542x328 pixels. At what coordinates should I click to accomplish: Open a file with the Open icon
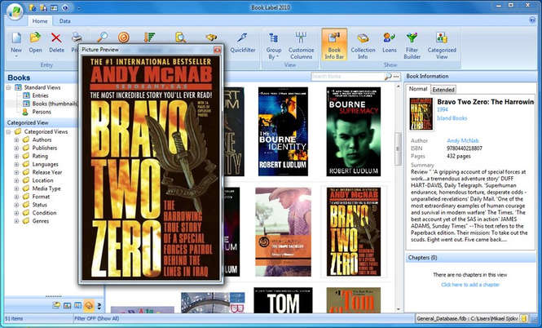coord(35,38)
